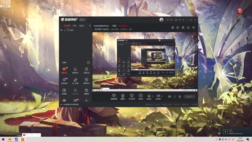The height and width of the screenshot is (142, 252).
Task: Toggle the preview eye icon in bottom toolbar
Action: 175,97
